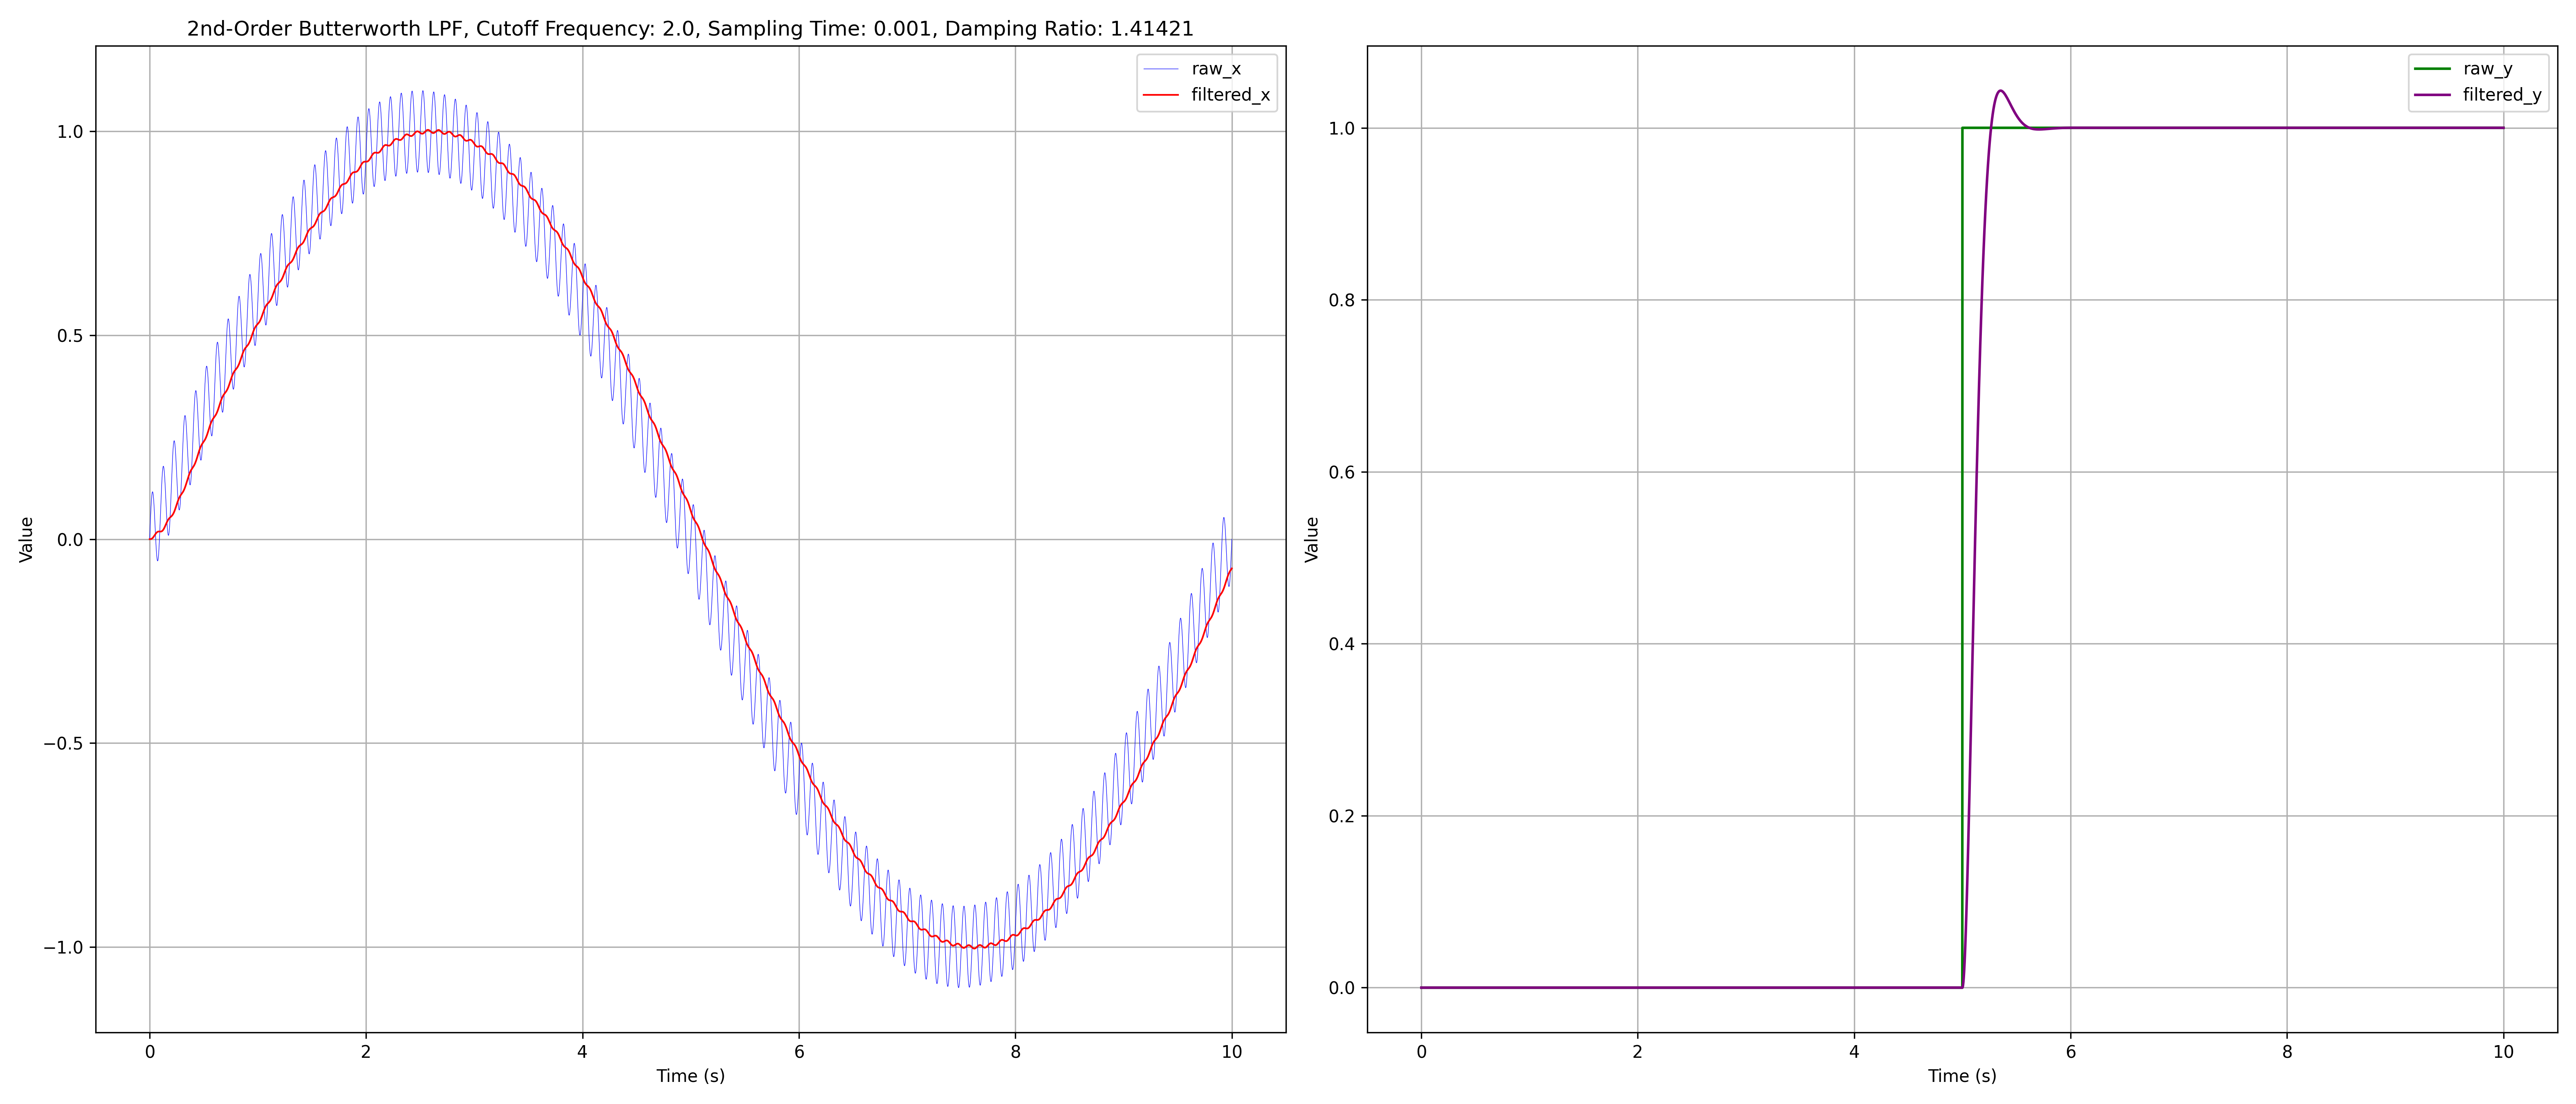
Task: Click the purple filtered_y legend line sample
Action: [2432, 95]
